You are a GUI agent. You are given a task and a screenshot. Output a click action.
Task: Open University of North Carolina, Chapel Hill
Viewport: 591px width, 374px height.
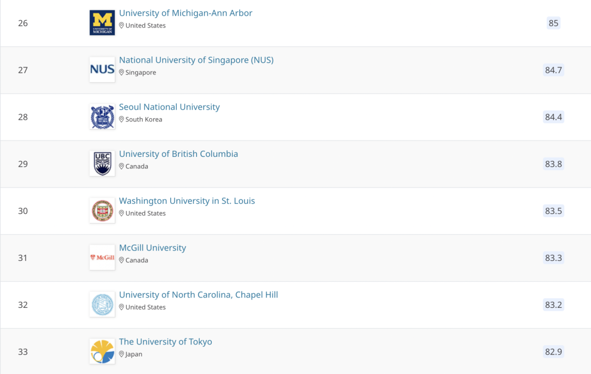[198, 295]
